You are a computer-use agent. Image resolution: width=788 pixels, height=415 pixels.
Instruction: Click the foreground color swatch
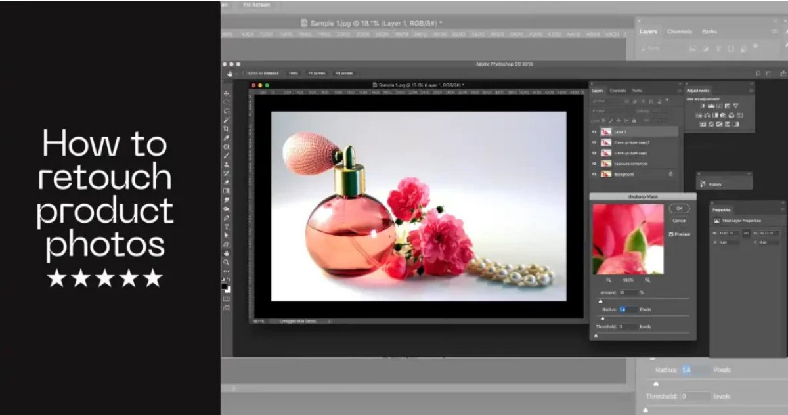(x=225, y=286)
